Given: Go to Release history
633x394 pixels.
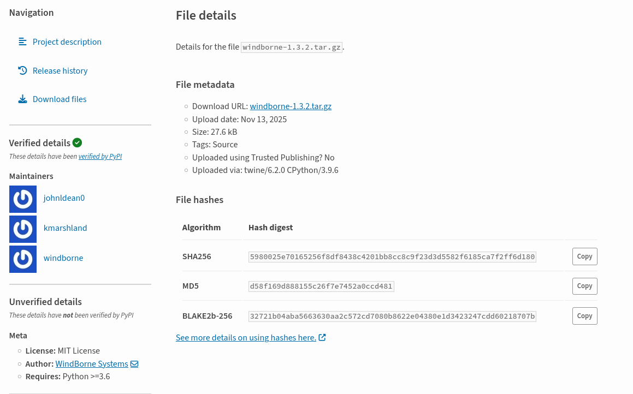Looking at the screenshot, I should [x=60, y=71].
